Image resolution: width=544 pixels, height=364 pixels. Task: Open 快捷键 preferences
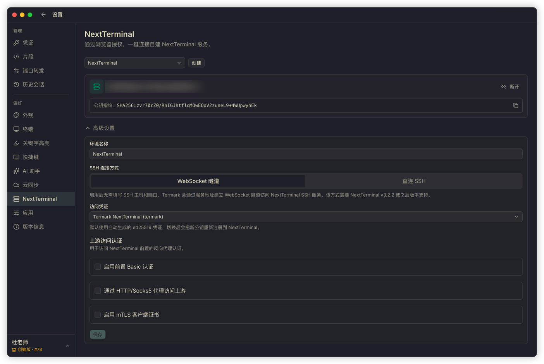point(41,157)
